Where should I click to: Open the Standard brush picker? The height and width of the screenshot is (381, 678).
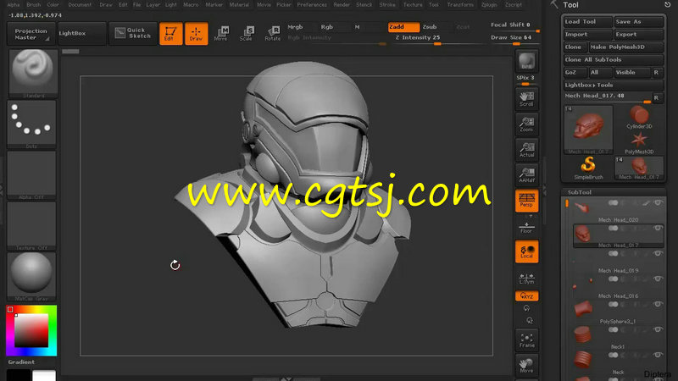[x=32, y=73]
